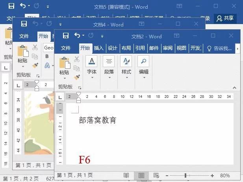Open the 样式 group dropdown
The image size is (243, 182).
(126, 67)
